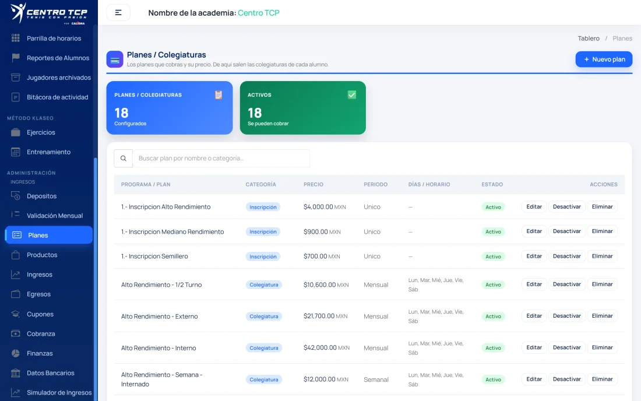
Task: Click the Bitácora de actividad icon
Action: [16, 97]
